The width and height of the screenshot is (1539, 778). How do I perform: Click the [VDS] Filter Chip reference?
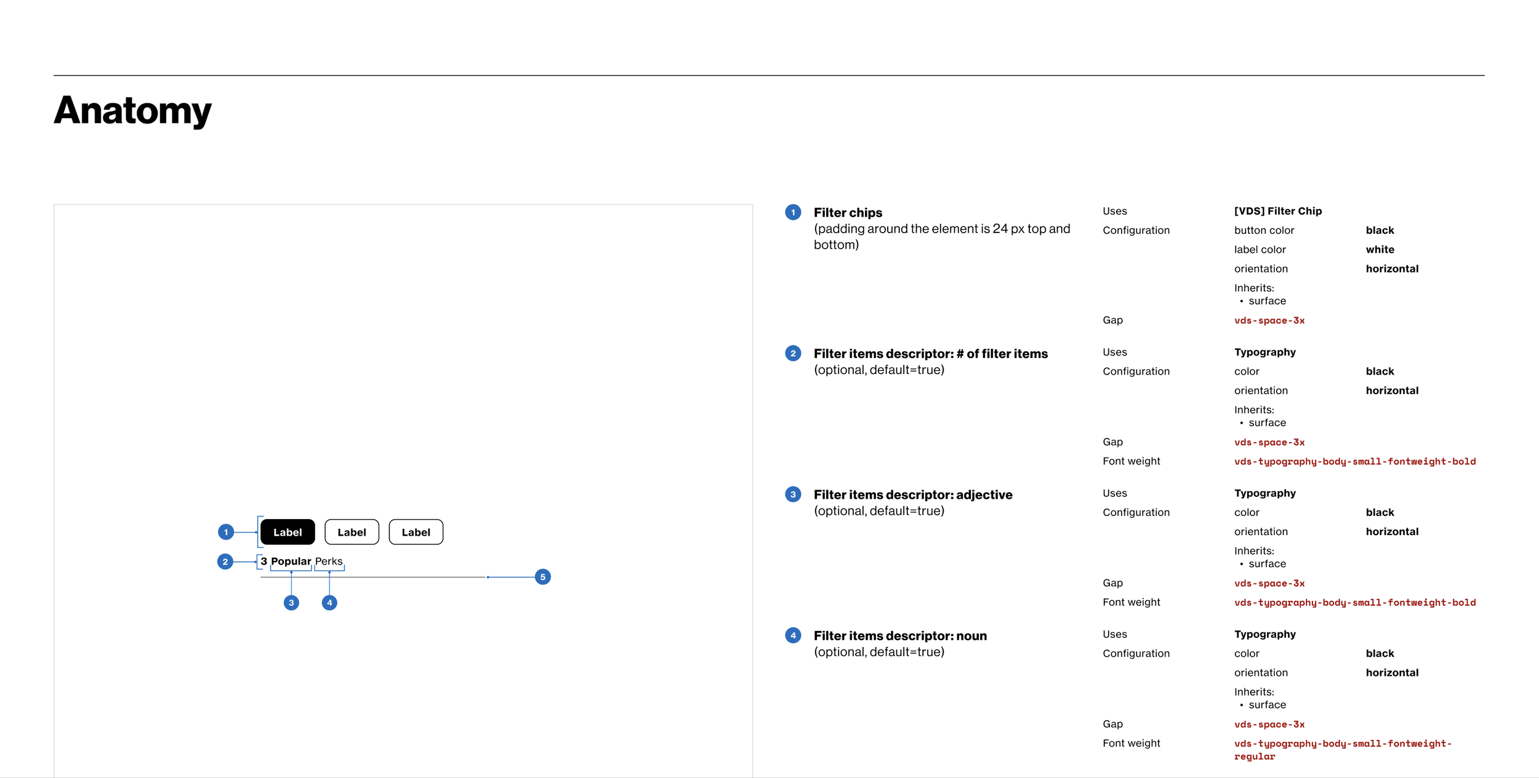[1277, 211]
